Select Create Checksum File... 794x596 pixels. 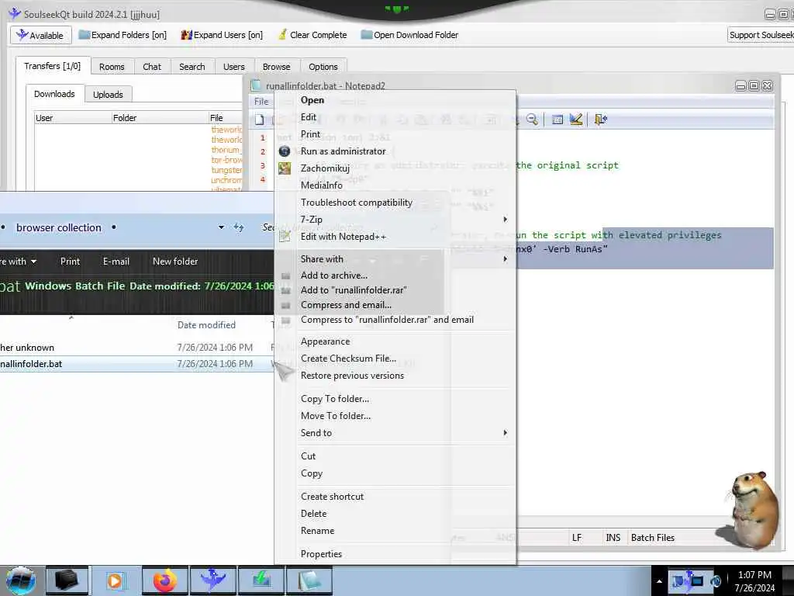pos(348,359)
